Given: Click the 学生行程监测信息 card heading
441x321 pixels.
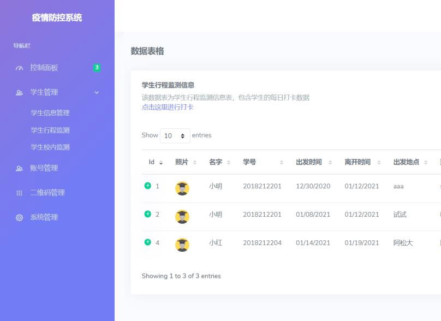Looking at the screenshot, I should (x=168, y=85).
